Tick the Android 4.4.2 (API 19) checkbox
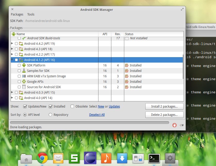The image size is (216, 166). pyautogui.click(x=16, y=43)
